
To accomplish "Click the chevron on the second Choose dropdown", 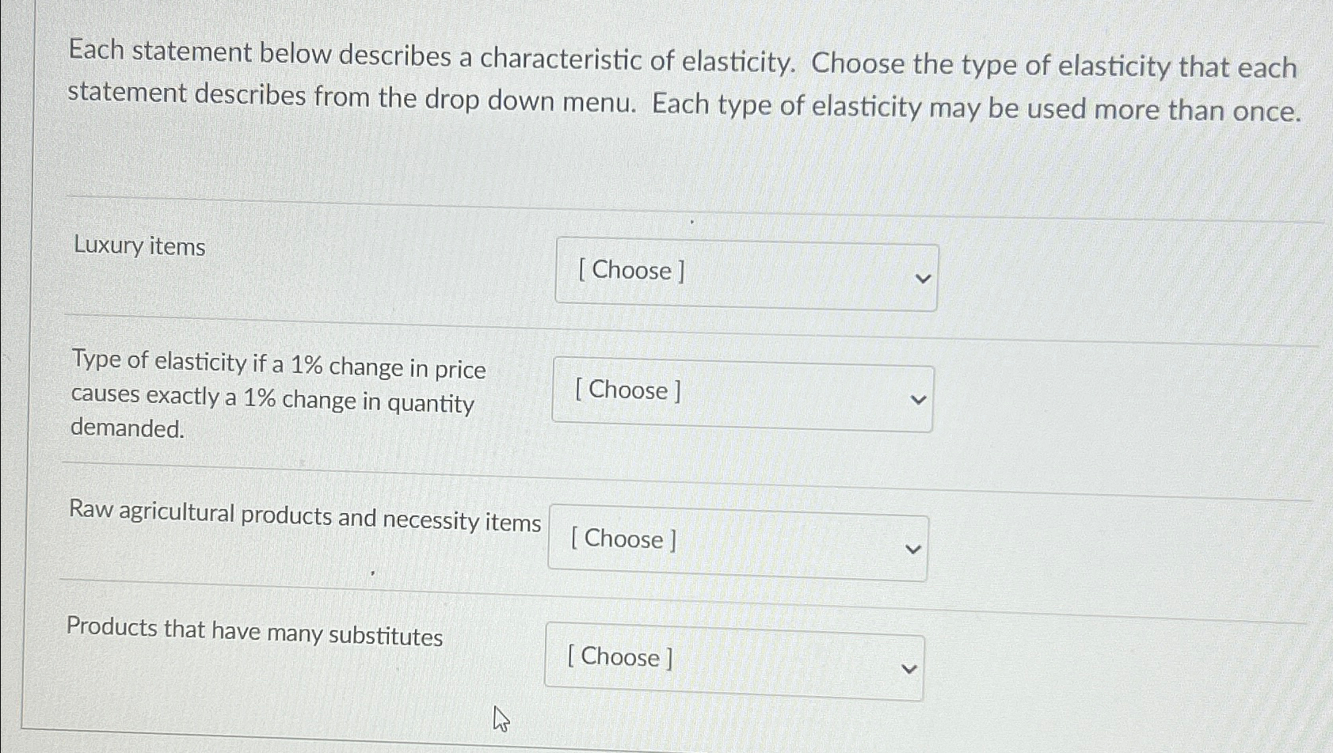I will click(916, 400).
